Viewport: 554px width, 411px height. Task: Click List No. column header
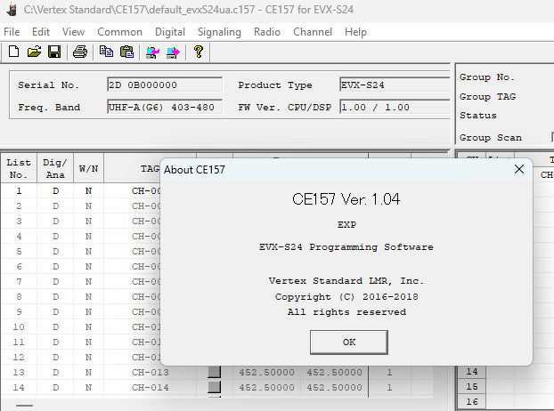pyautogui.click(x=19, y=169)
